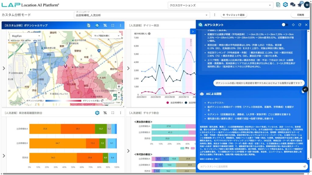This screenshot has width=312, height=175.
Task: Refresh the AIアシスタント panel
Action: (300, 25)
